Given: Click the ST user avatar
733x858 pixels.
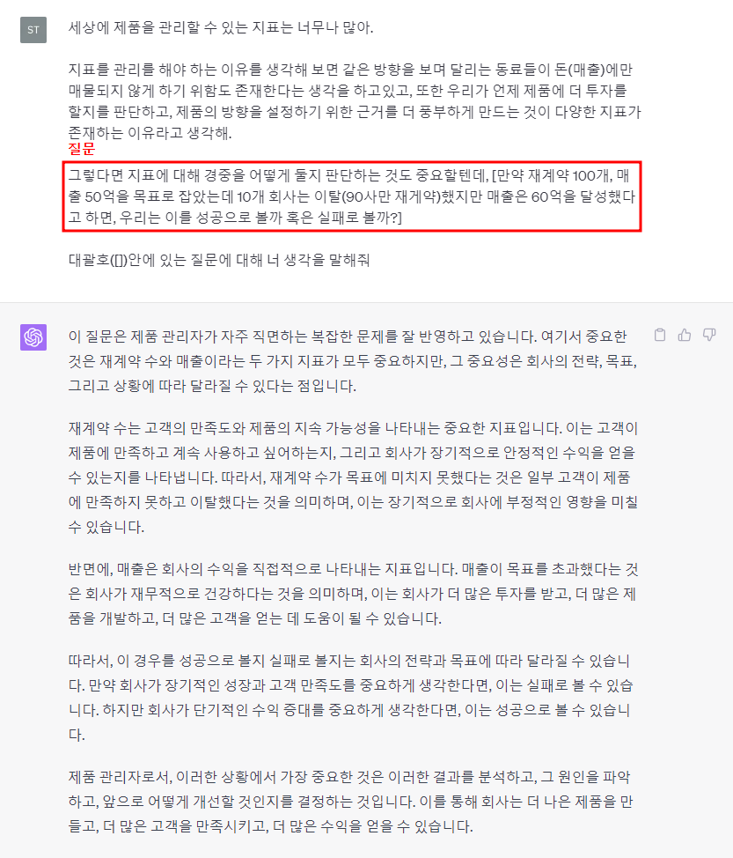Looking at the screenshot, I should [33, 30].
